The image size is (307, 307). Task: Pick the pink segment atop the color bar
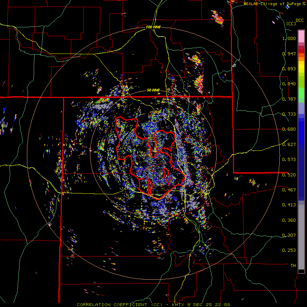[x=301, y=36]
